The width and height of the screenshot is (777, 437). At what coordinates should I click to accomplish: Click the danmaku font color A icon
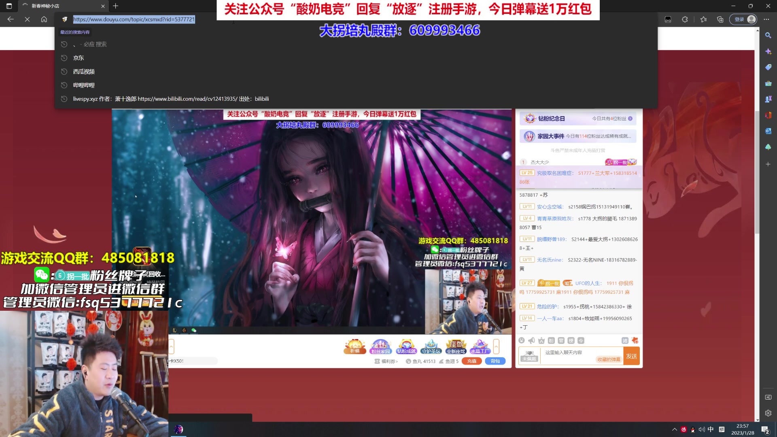tap(541, 341)
